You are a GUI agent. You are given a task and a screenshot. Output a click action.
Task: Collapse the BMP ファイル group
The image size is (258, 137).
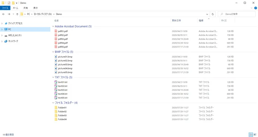[x=53, y=52]
